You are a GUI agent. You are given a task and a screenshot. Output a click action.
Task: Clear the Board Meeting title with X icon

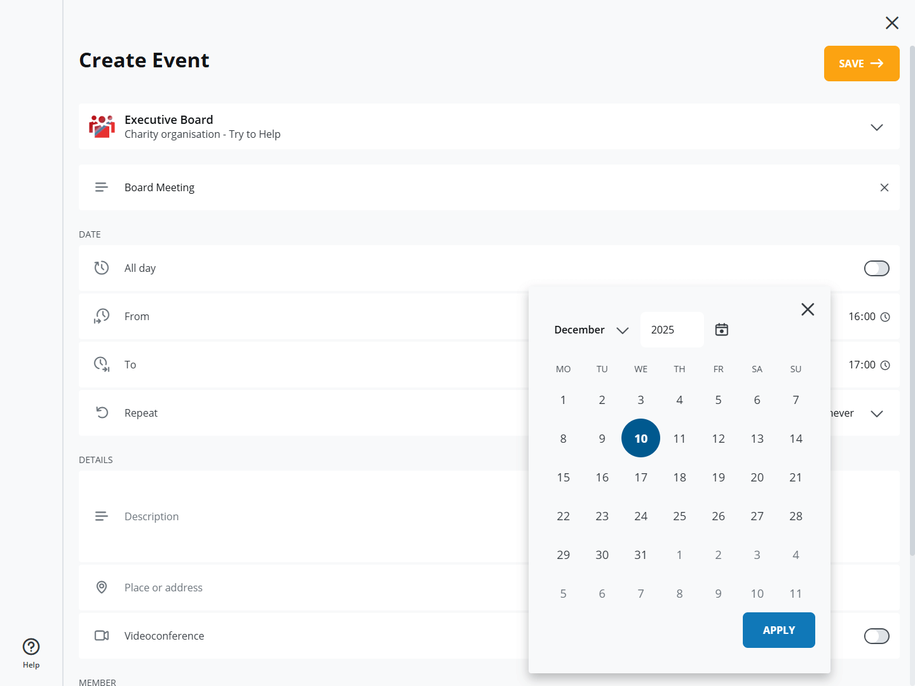[884, 187]
